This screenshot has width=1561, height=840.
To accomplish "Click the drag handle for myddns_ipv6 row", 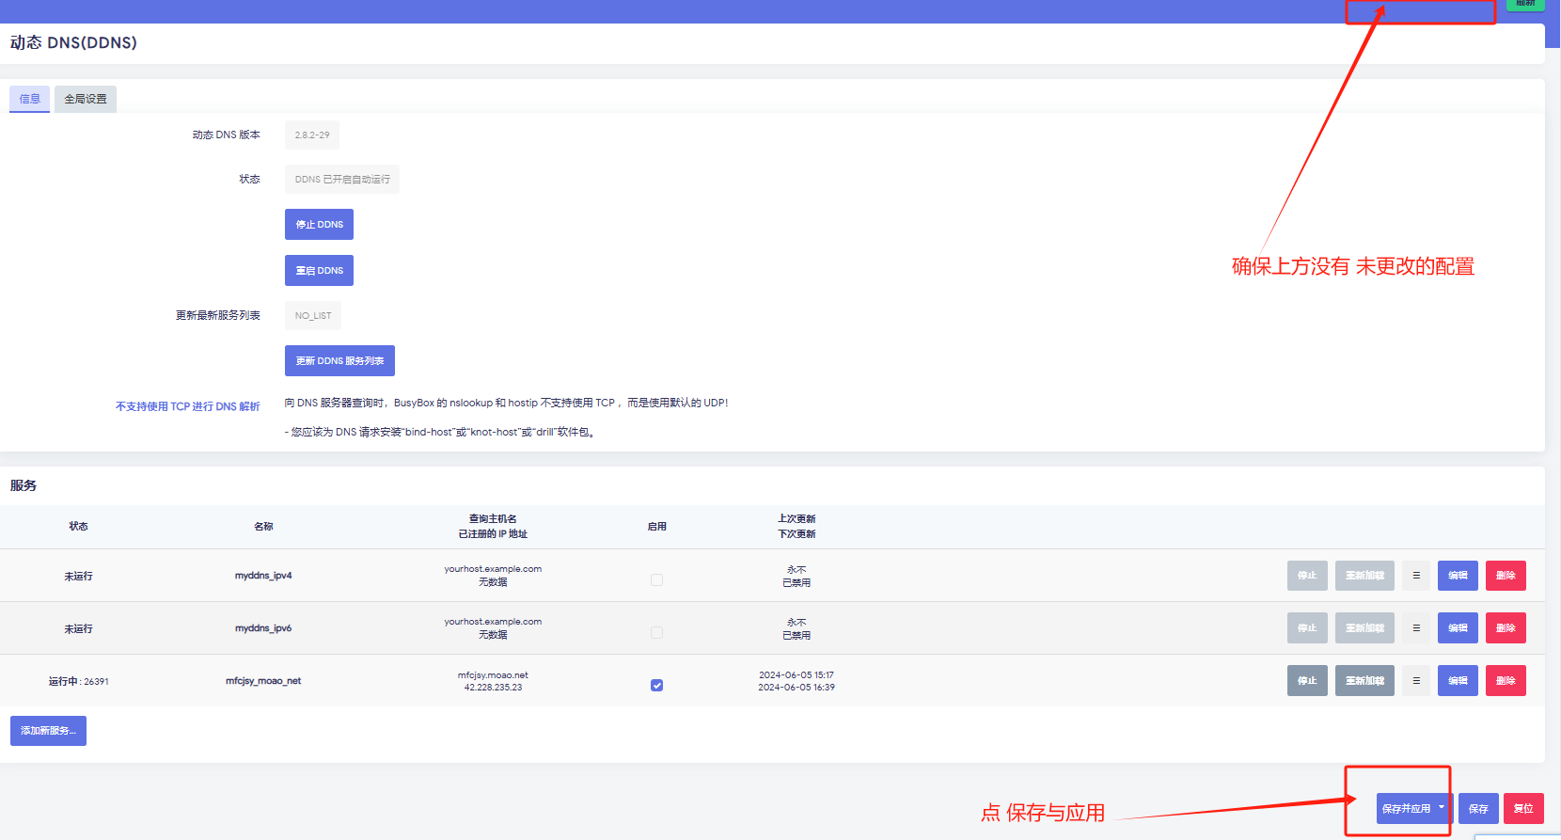I will tap(1416, 628).
